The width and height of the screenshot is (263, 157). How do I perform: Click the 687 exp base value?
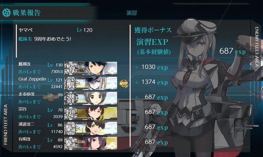click(232, 51)
